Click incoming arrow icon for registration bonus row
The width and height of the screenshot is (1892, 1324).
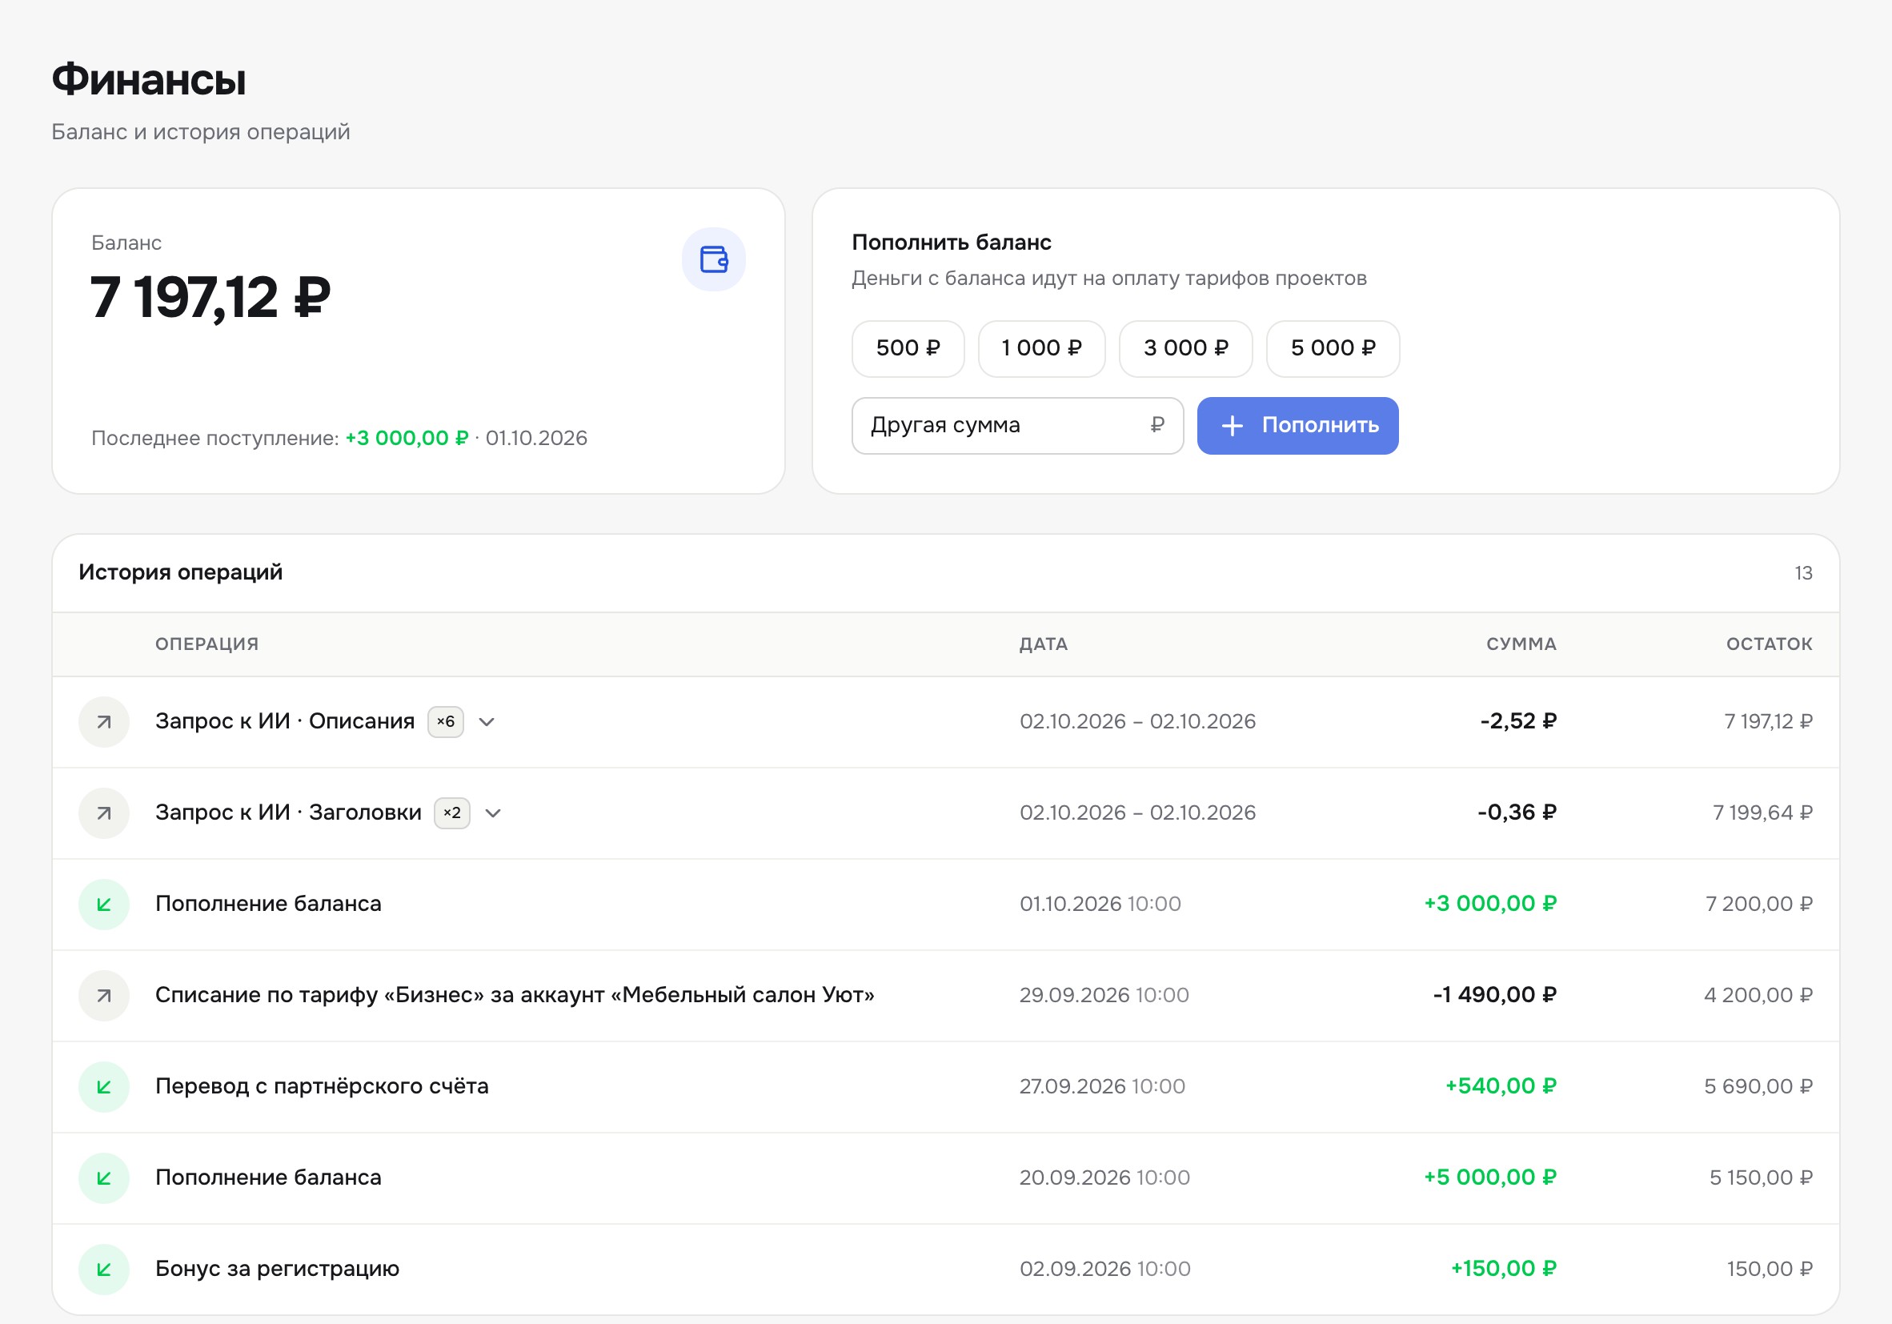click(x=104, y=1270)
